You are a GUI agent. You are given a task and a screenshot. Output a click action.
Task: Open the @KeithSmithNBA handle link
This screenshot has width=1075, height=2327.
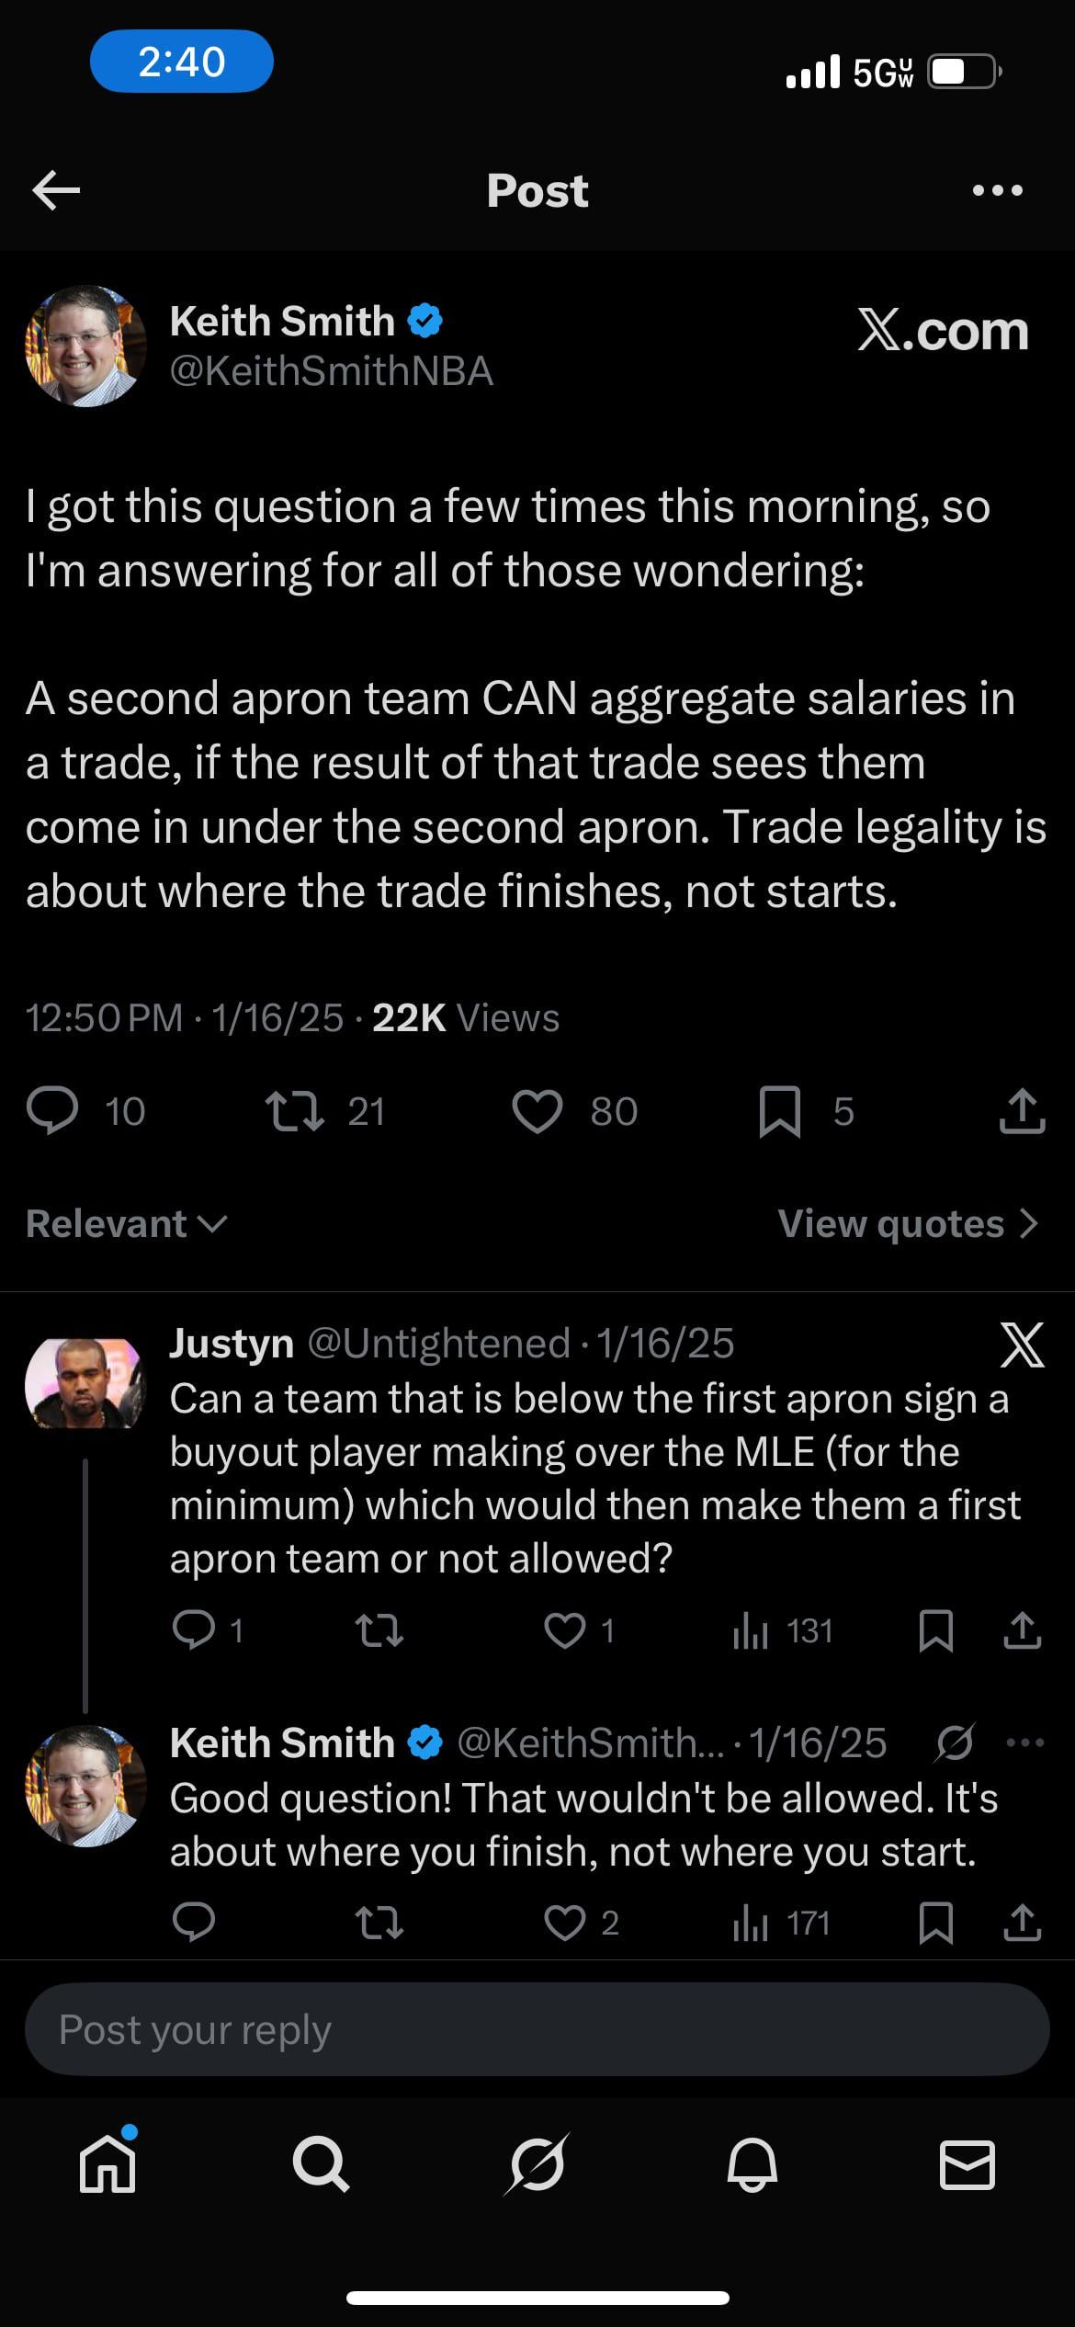(332, 371)
